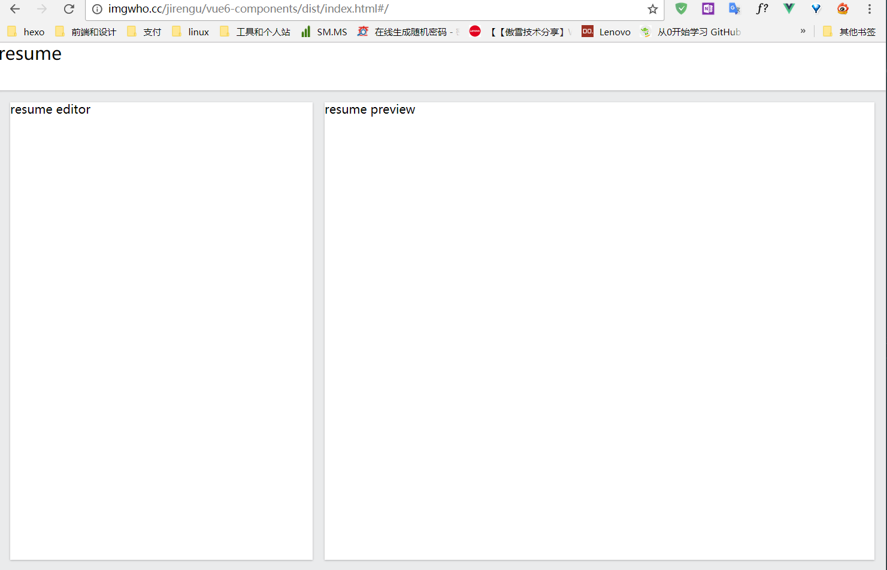Click the resume editor panel title
The height and width of the screenshot is (570, 887).
point(50,109)
